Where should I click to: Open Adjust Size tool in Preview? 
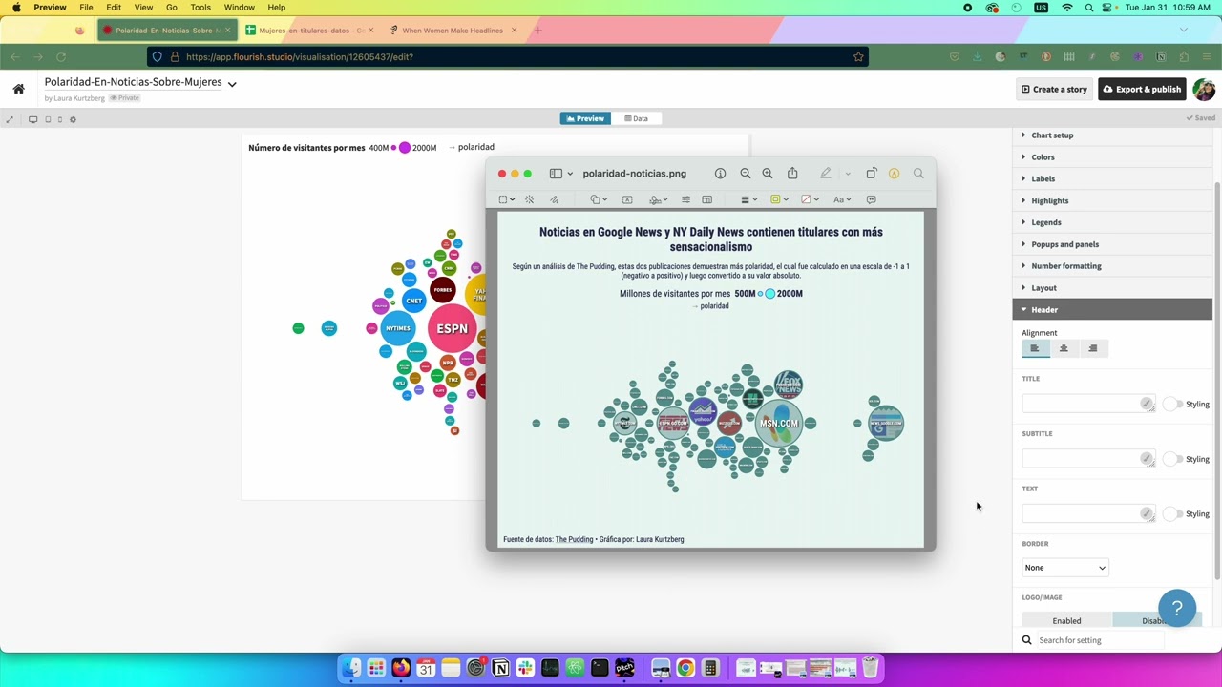click(x=706, y=199)
